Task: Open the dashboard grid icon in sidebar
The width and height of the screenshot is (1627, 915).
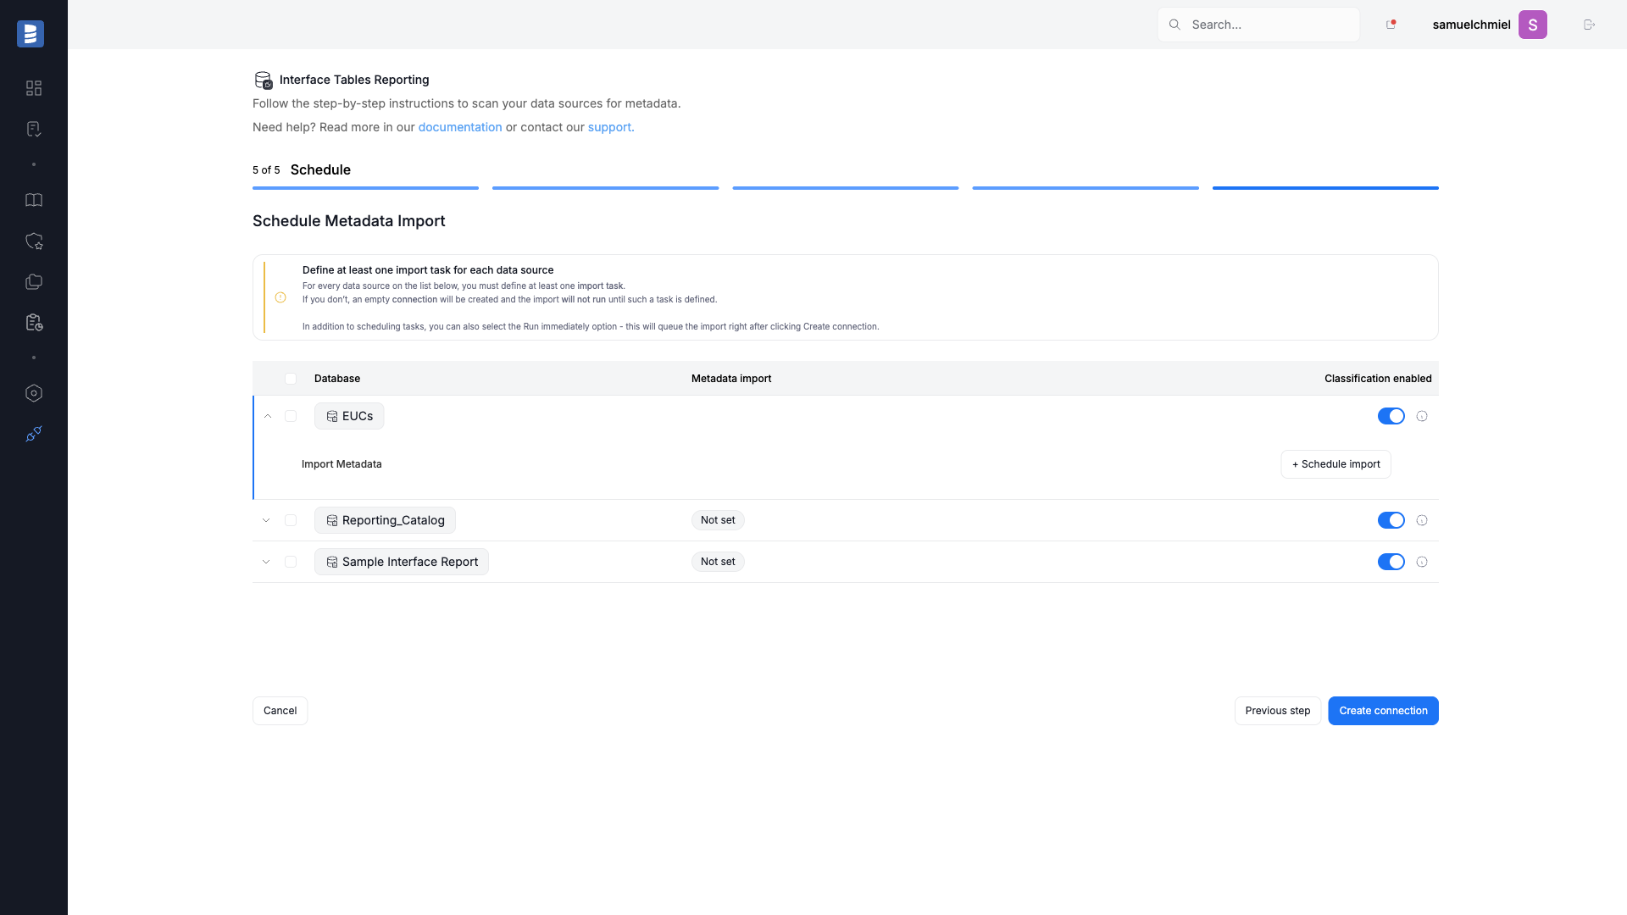Action: point(34,88)
